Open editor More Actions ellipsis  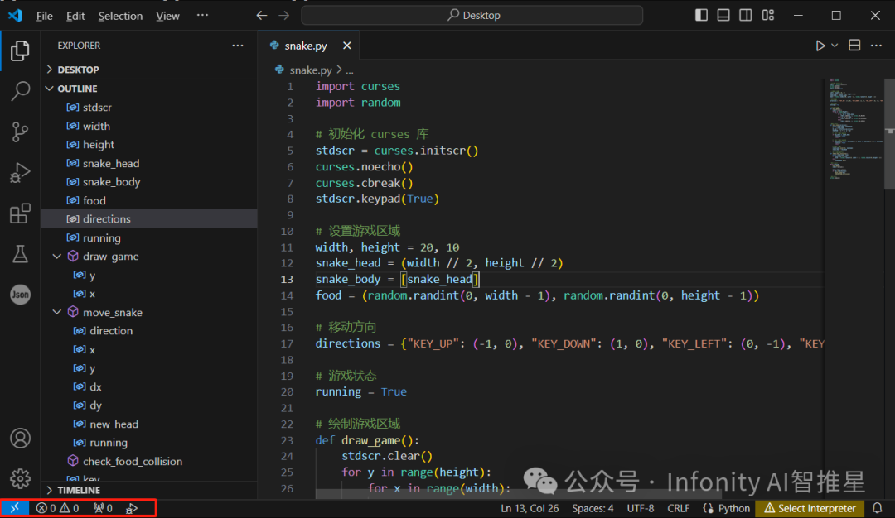coord(876,45)
